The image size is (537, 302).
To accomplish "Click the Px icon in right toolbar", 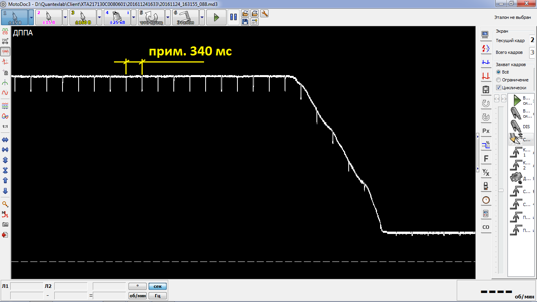I will click(486, 131).
